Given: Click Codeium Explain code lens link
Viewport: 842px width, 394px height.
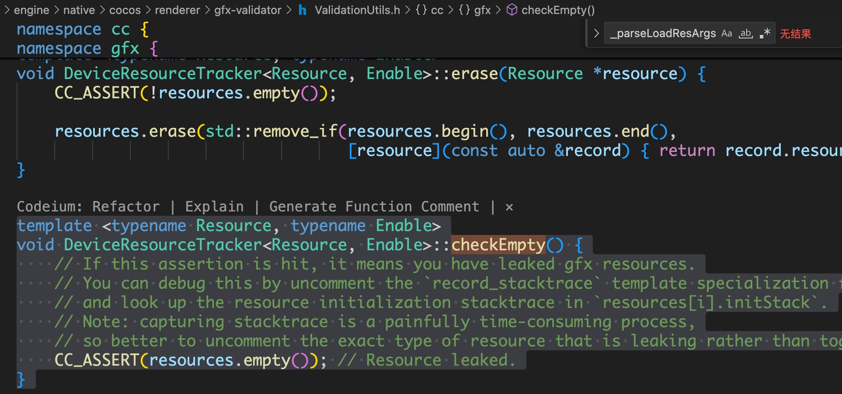Looking at the screenshot, I should [x=214, y=207].
